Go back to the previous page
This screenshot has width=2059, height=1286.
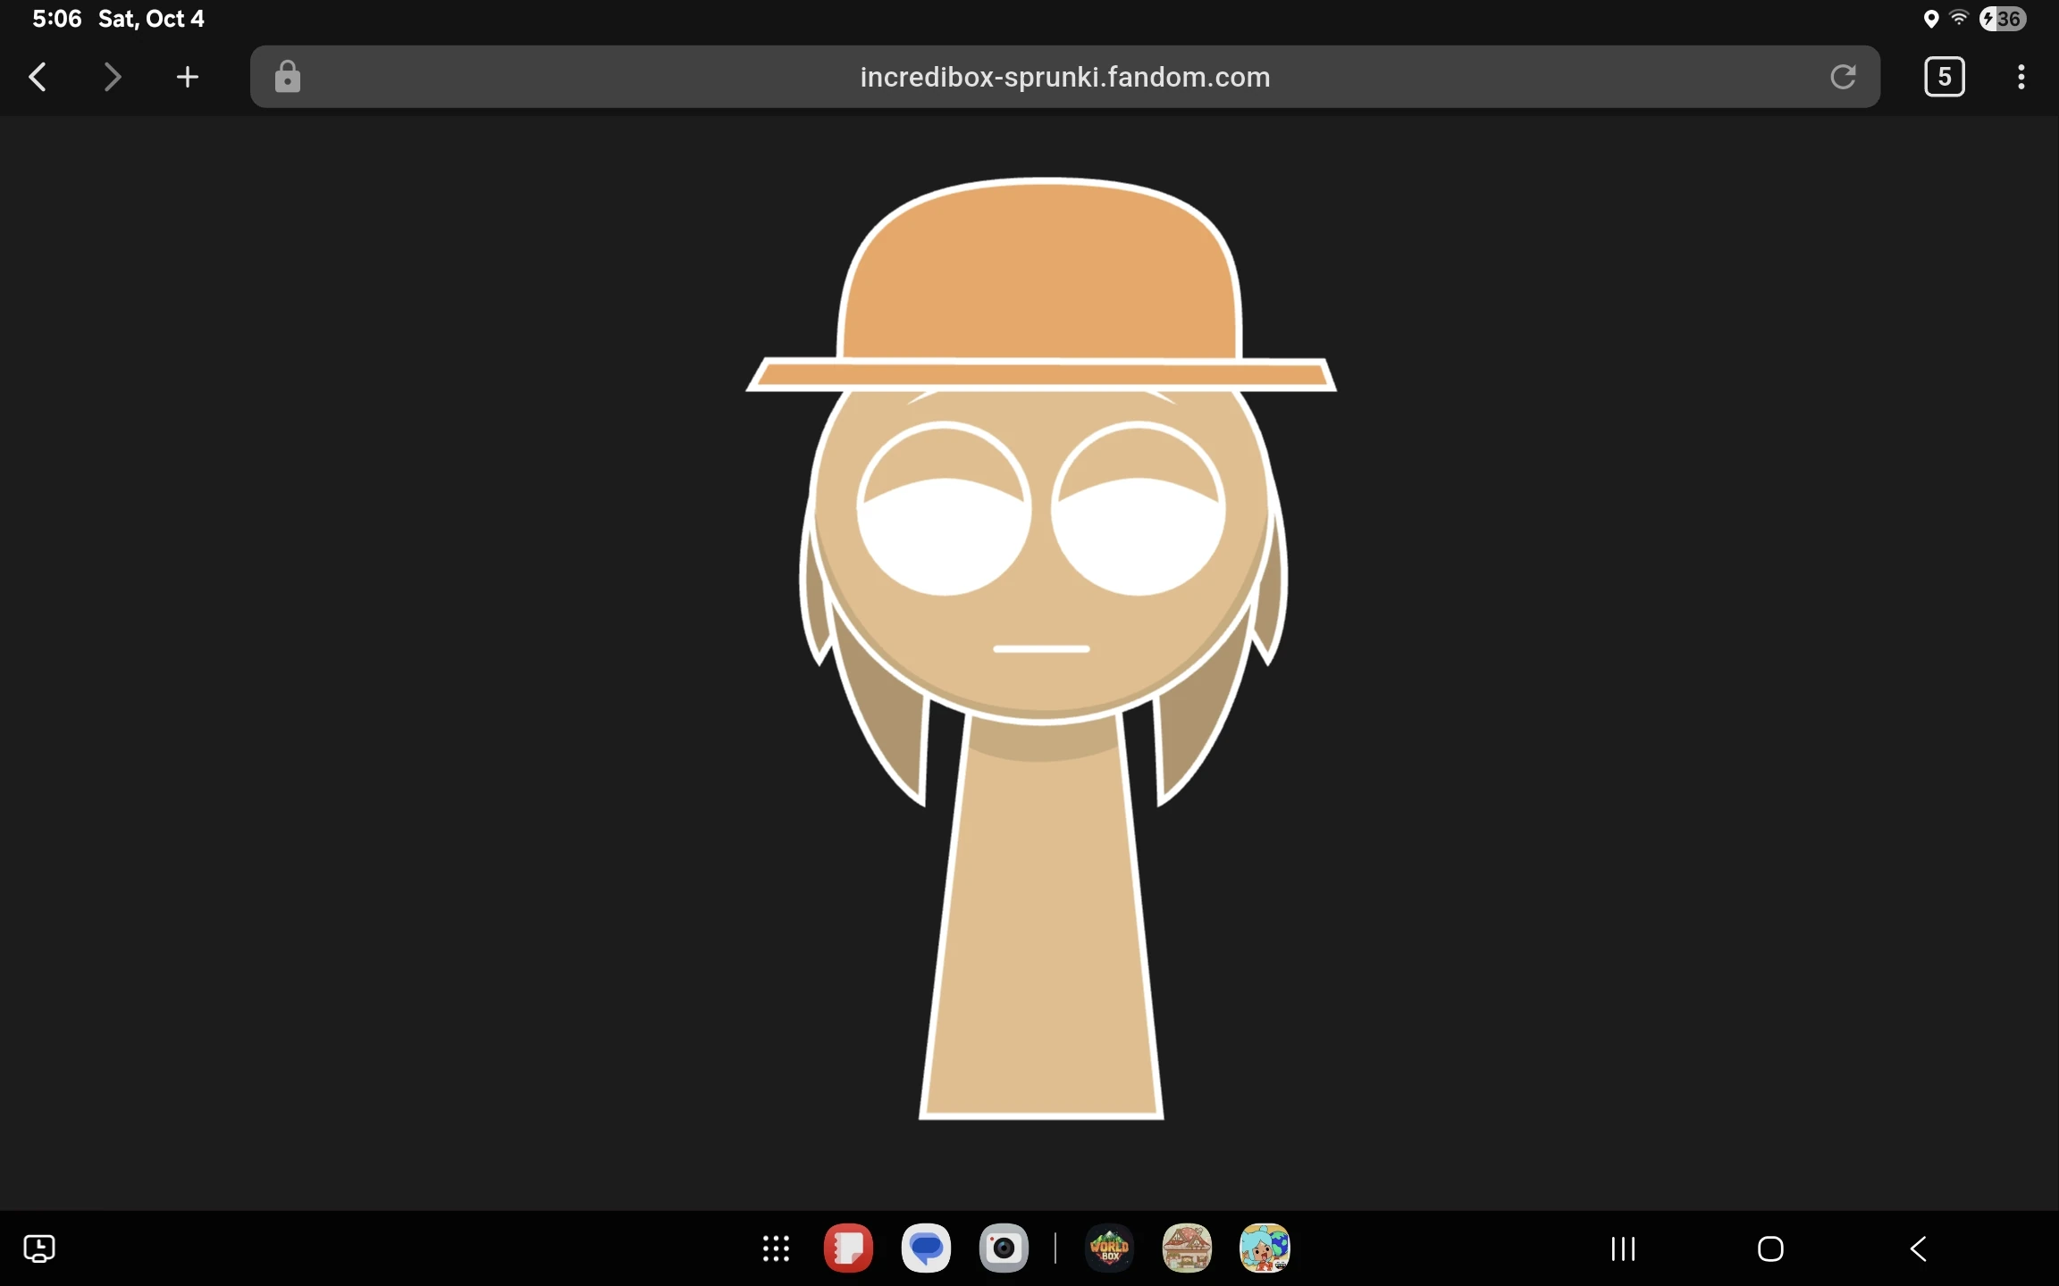[x=38, y=77]
